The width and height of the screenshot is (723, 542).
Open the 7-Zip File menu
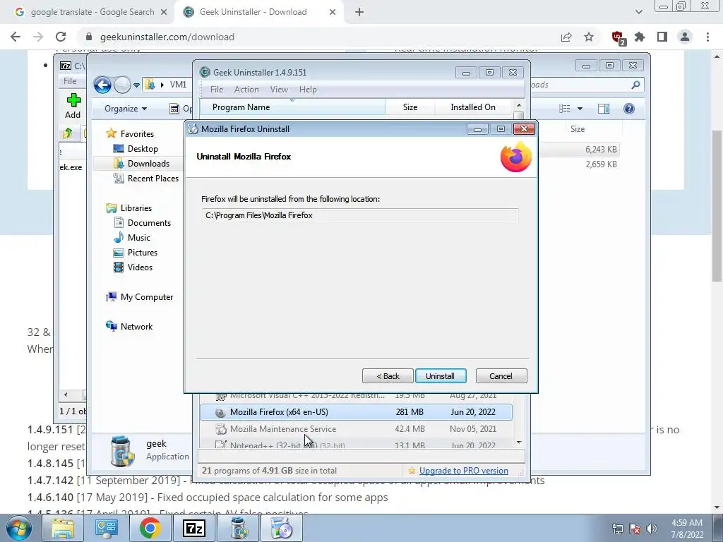(70, 81)
